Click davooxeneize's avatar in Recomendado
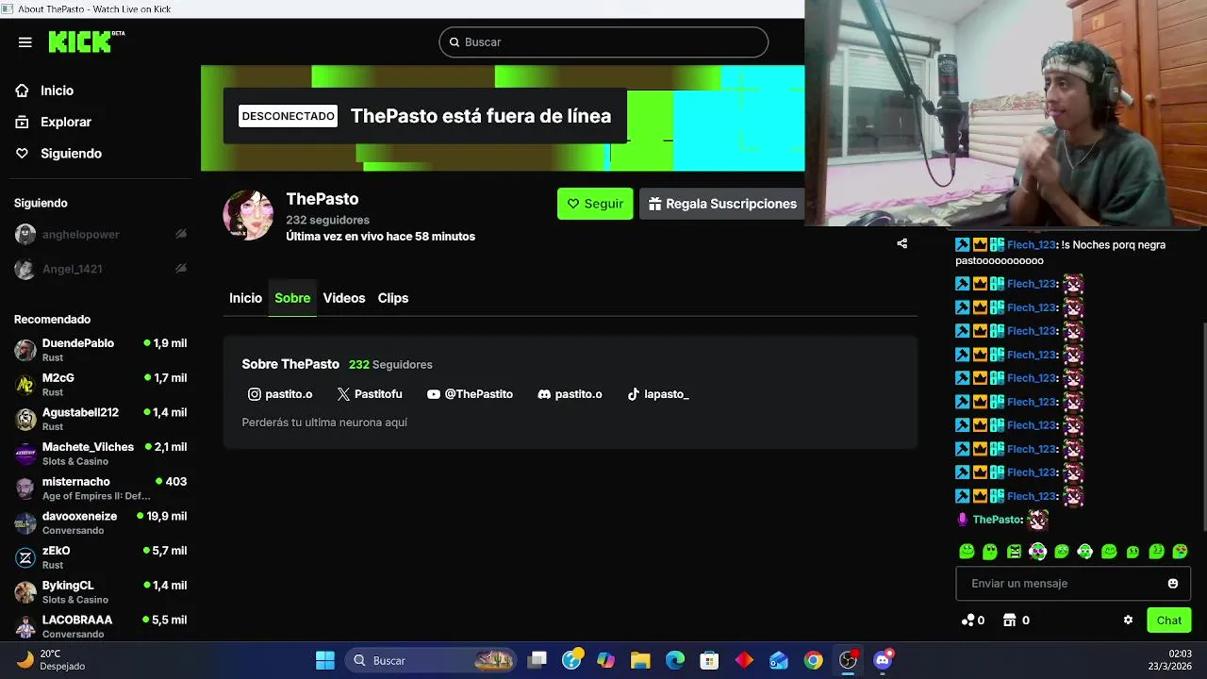 (x=25, y=523)
